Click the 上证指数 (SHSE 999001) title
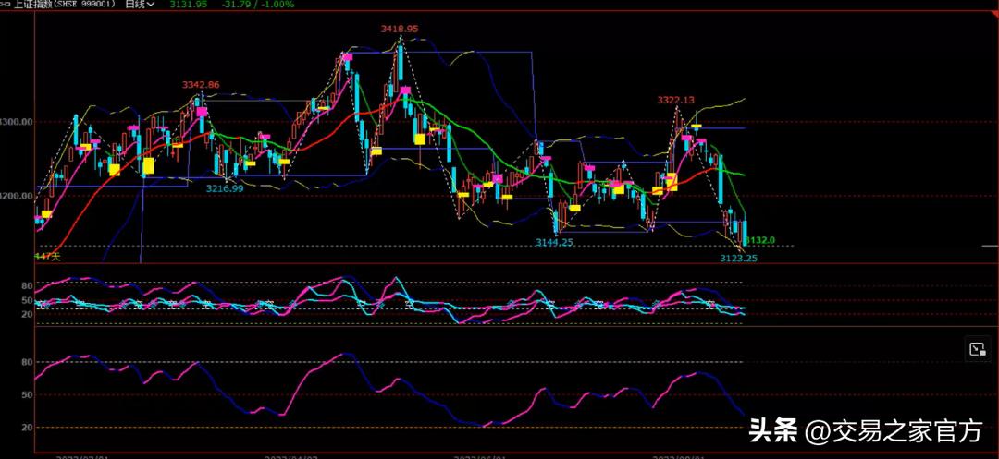The height and width of the screenshot is (459, 999). point(65,5)
